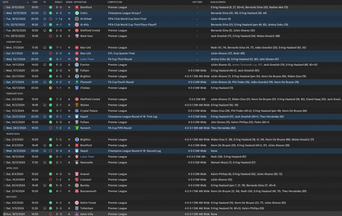Sort fixtures by the DATE column header
The width and height of the screenshot is (342, 216).
click(6, 2)
